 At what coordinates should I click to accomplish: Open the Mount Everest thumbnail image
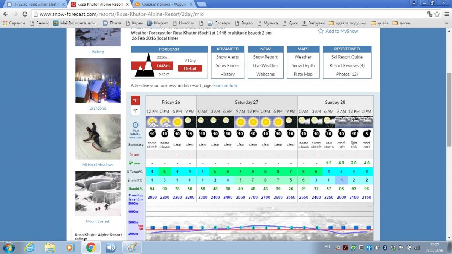pos(98,193)
